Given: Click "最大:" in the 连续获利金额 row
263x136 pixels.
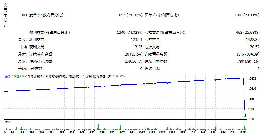Looking at the screenshot, I should click(22, 54).
